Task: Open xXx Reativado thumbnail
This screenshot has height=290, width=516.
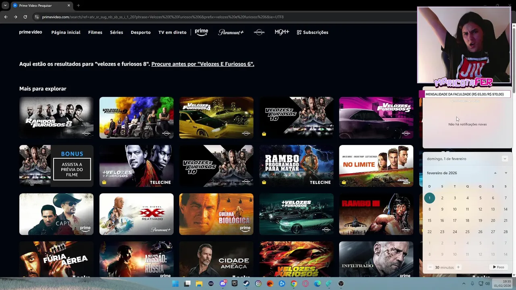Action: (137, 214)
